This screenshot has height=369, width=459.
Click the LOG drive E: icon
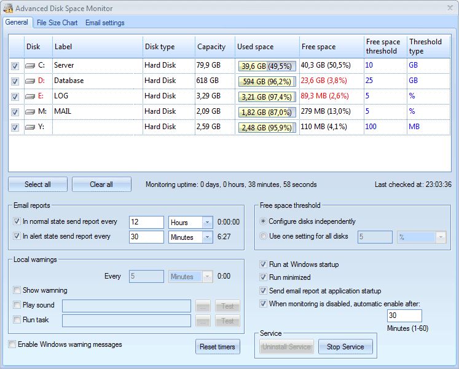pyautogui.click(x=31, y=96)
